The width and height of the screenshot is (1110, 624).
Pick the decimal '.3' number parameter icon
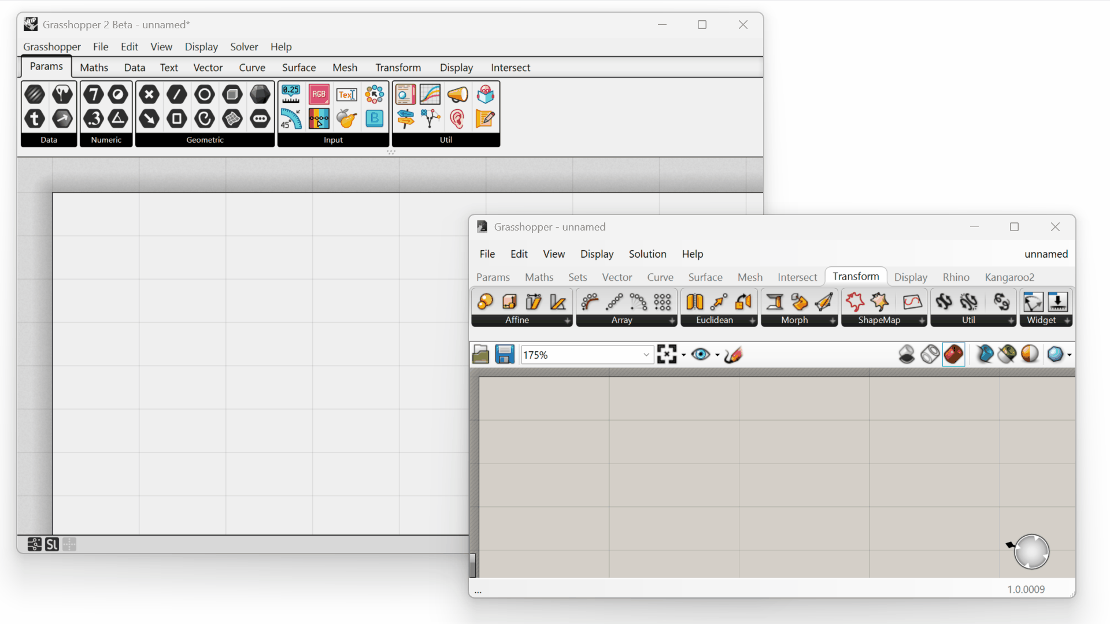[x=94, y=119]
